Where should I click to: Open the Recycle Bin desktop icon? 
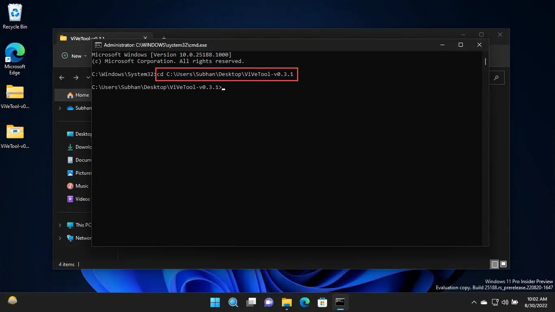[15, 16]
